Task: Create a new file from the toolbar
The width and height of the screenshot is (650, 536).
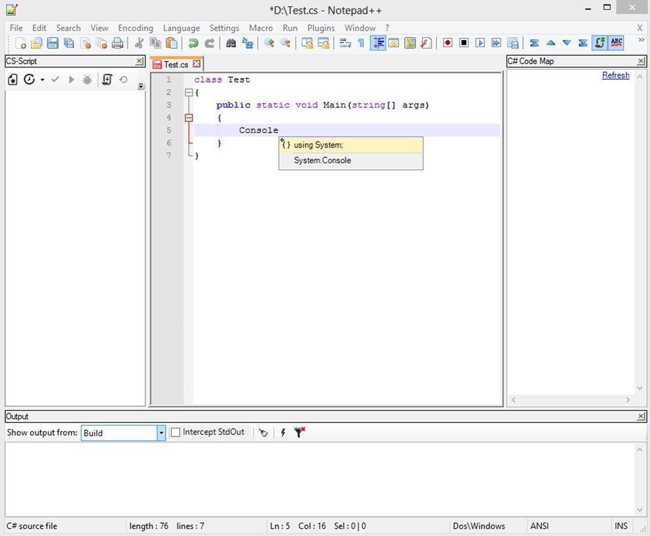Action: (x=20, y=43)
